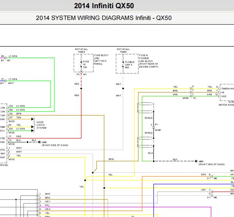This screenshot has height=217, width=234.
Task: Click the "TIMER(+KN" terminal label
Action: click(x=228, y=89)
